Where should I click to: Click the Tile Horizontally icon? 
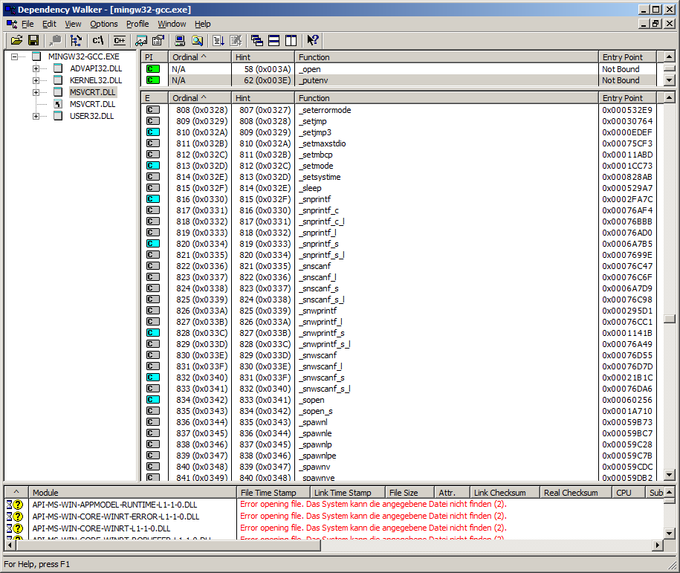(274, 40)
